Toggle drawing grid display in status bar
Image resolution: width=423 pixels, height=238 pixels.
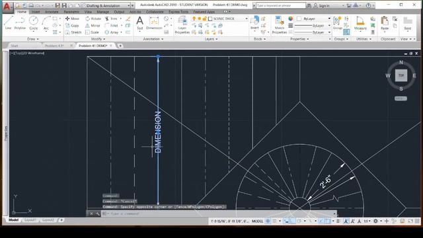(x=268, y=221)
